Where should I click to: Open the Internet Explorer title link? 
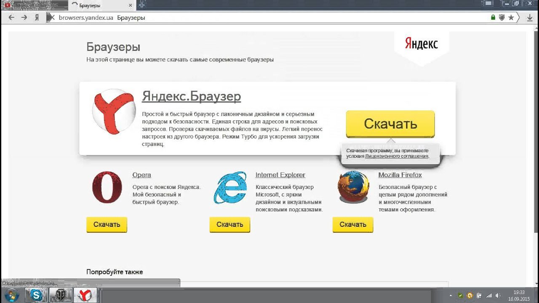click(280, 175)
